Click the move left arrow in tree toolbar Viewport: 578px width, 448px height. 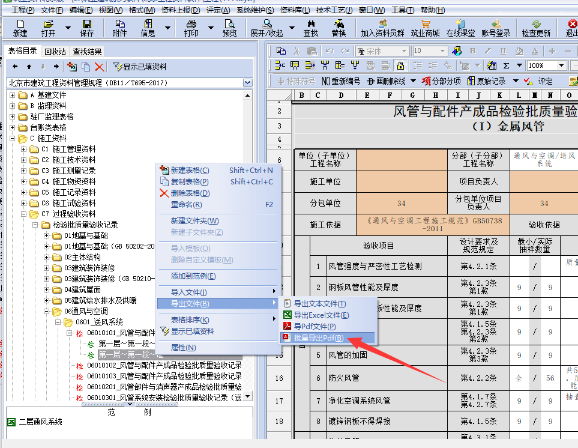coord(15,67)
